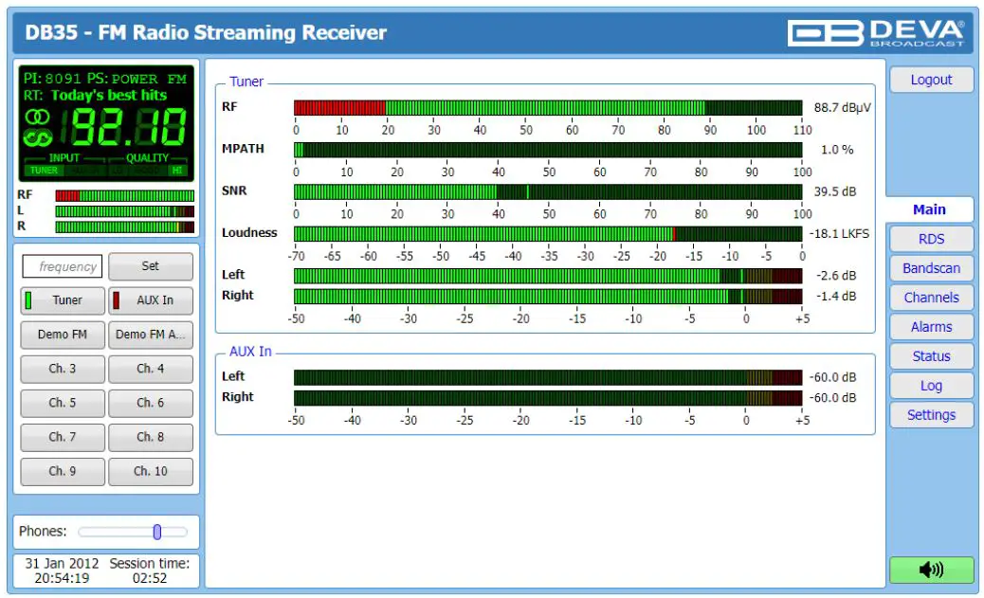Viewport: 984px width, 598px height.
Task: Select the Demo FM preset
Action: click(63, 335)
